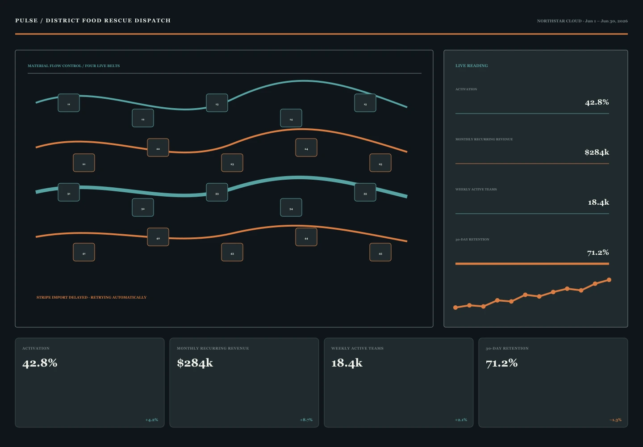Click belt node 43
643x447 pixels.
[x=232, y=252]
